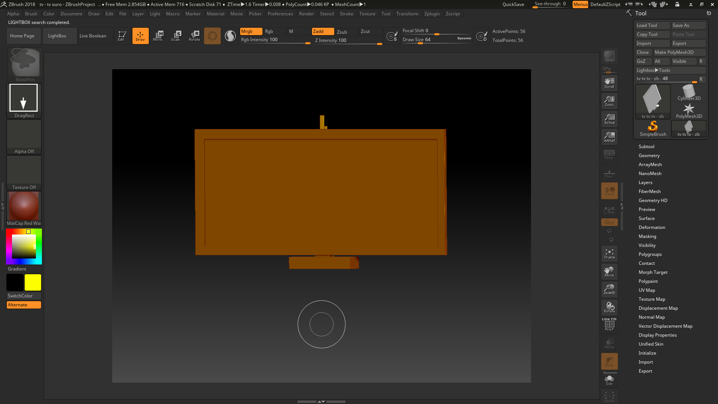718x404 pixels.
Task: Click the PolyF Line Fill icon
Action: (609, 325)
